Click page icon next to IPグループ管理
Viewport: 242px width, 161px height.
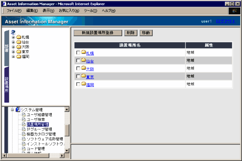pyautogui.click(x=23, y=129)
